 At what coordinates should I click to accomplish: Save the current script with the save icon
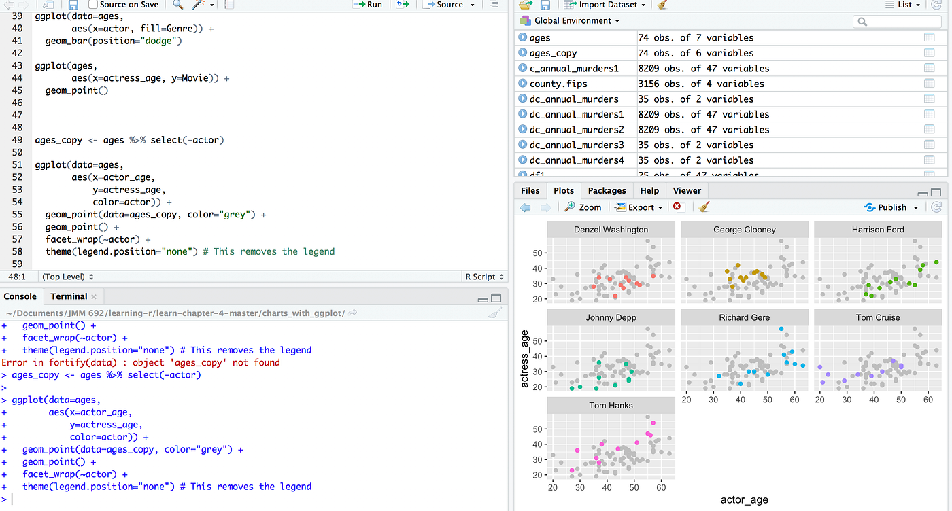[x=73, y=5]
